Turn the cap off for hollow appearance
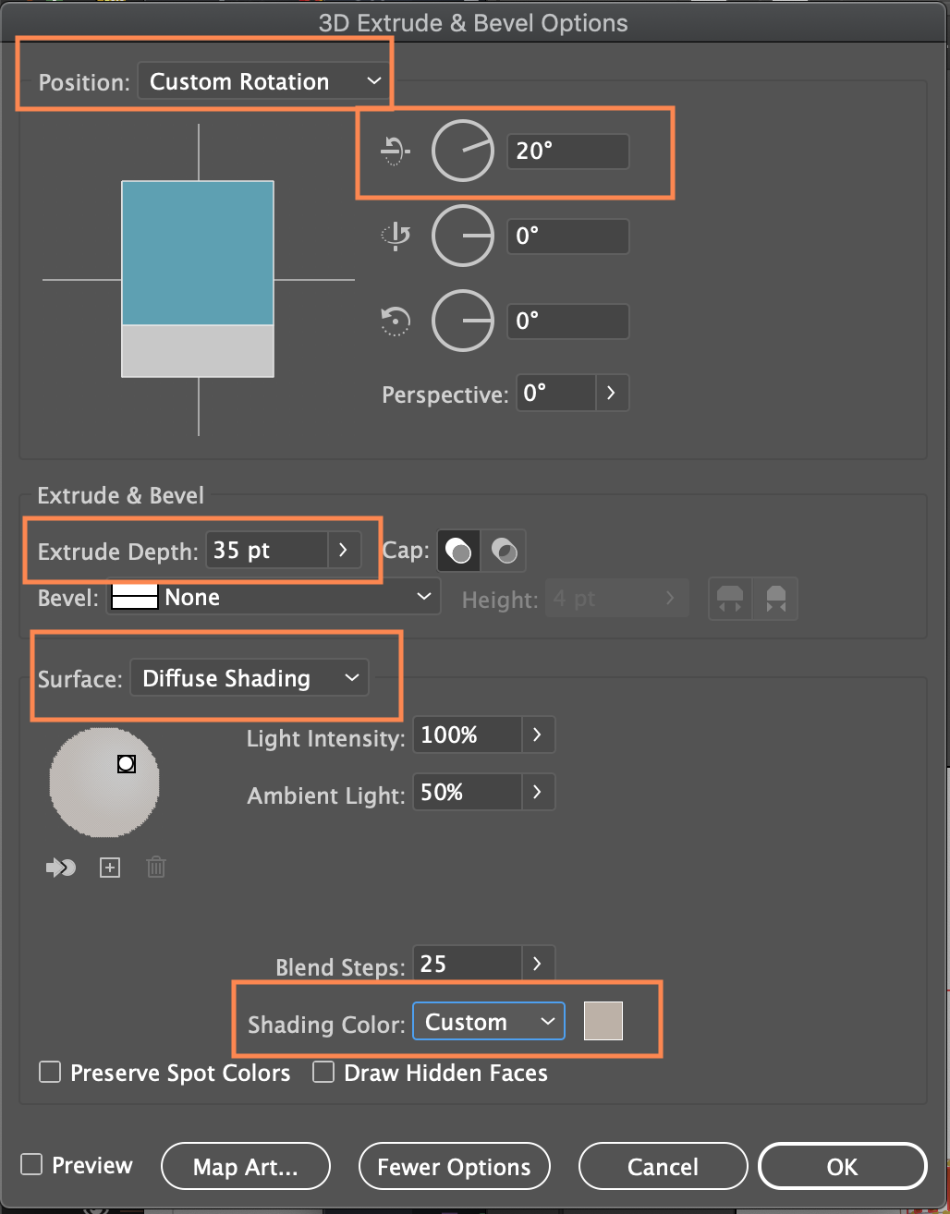Image resolution: width=950 pixels, height=1214 pixels. 505,552
